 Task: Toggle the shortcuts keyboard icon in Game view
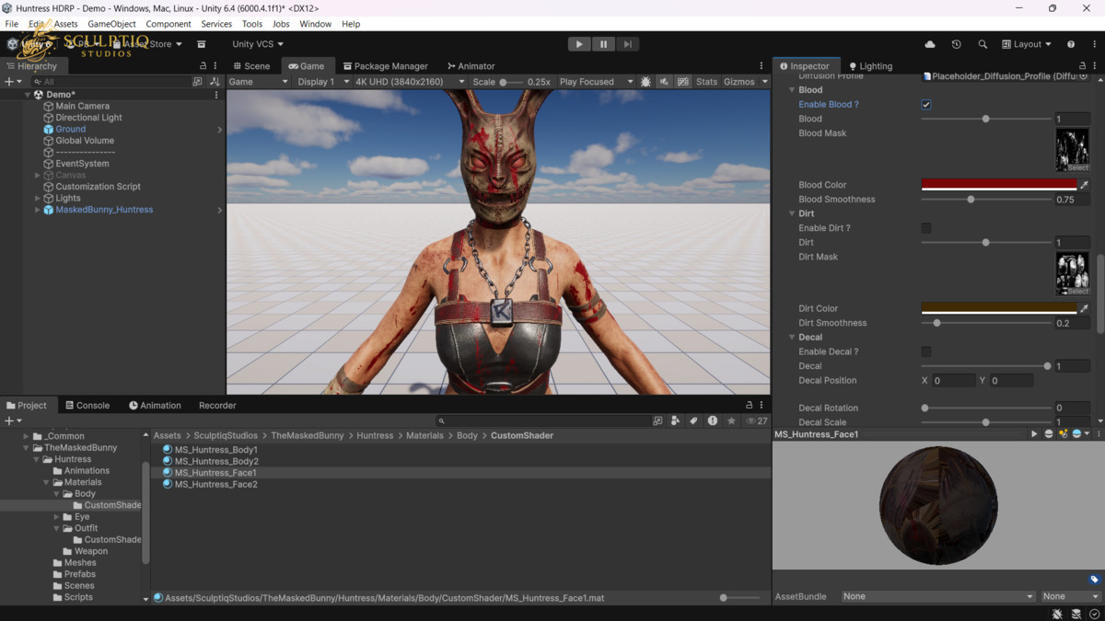tap(682, 82)
